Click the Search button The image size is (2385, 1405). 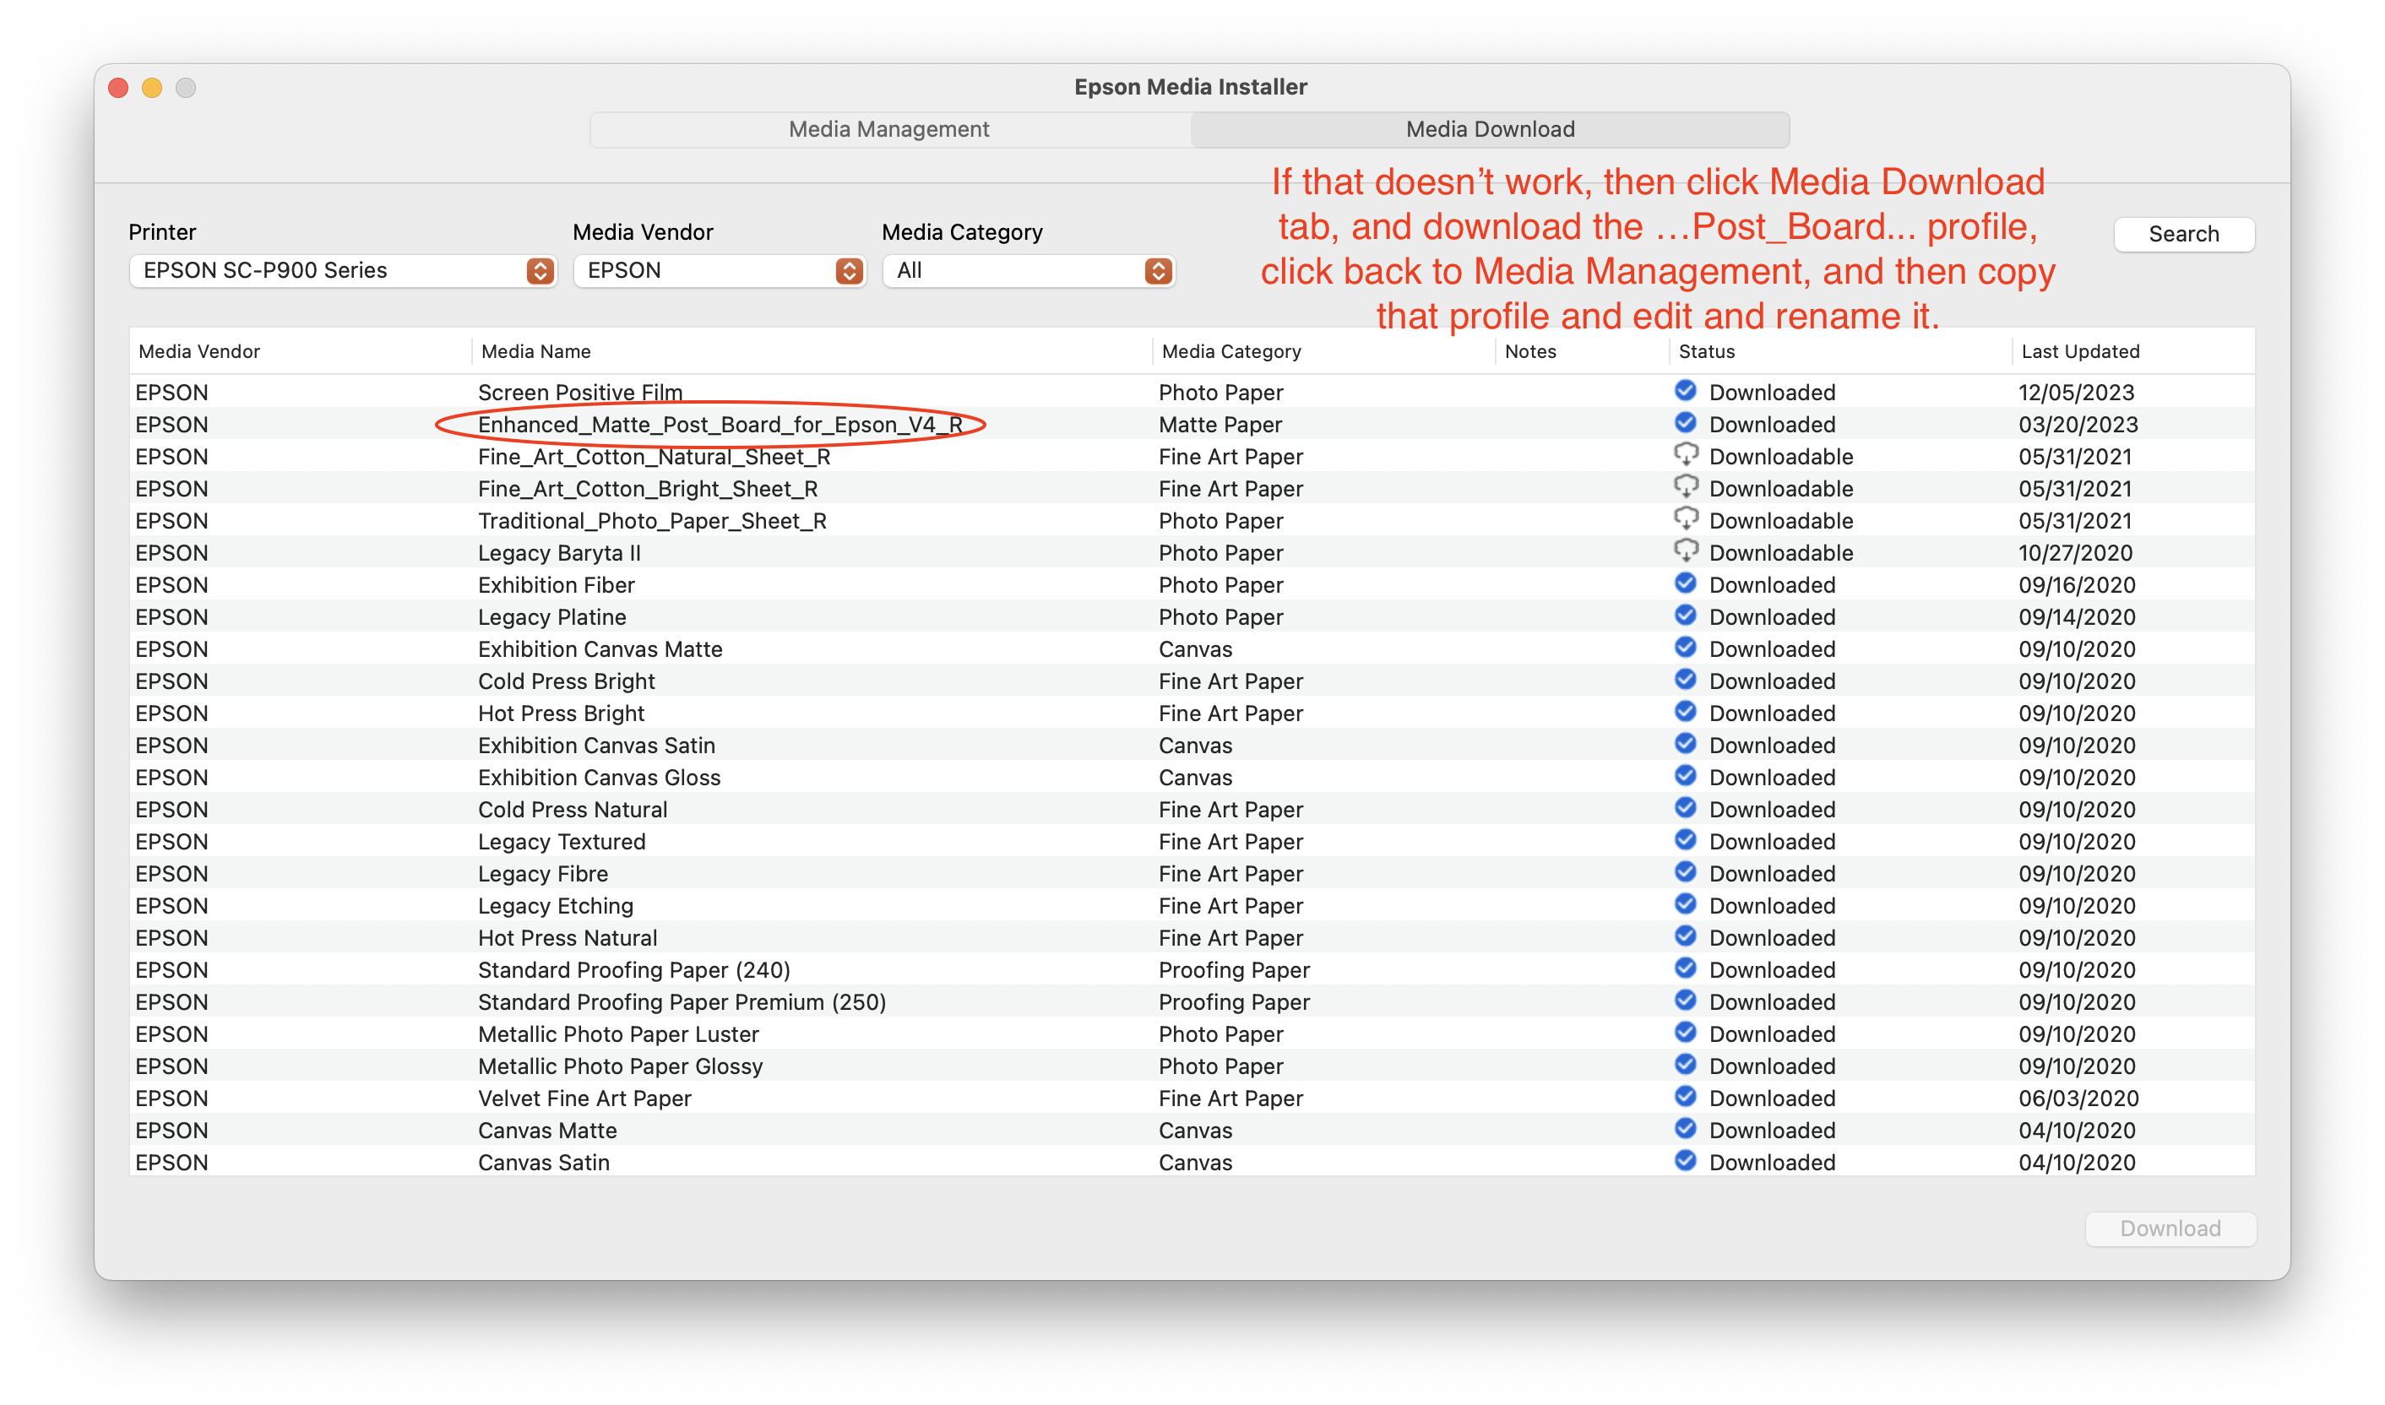pyautogui.click(x=2183, y=234)
